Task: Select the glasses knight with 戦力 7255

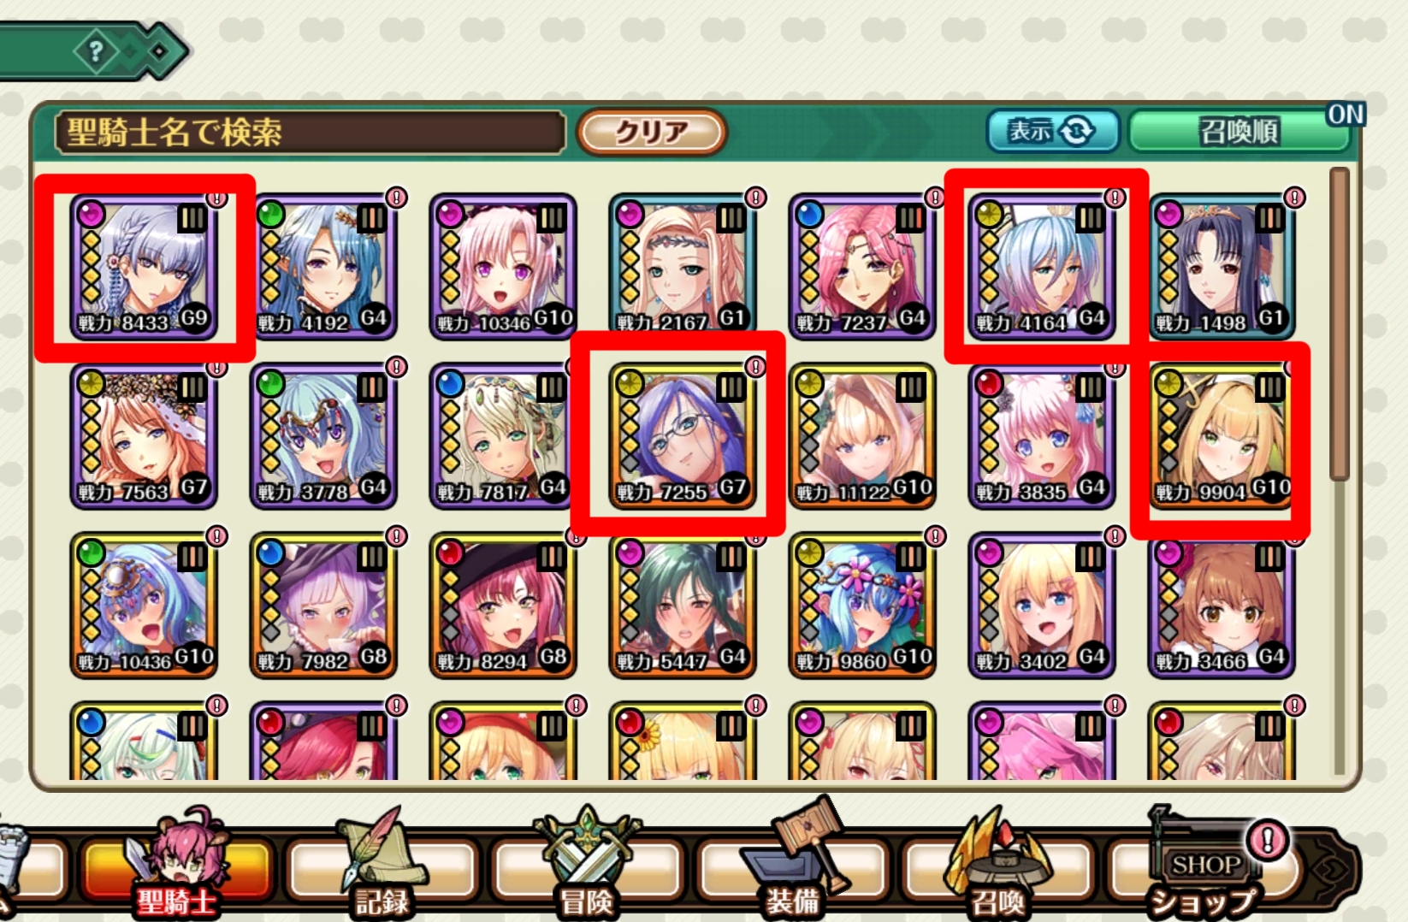Action: tap(683, 436)
